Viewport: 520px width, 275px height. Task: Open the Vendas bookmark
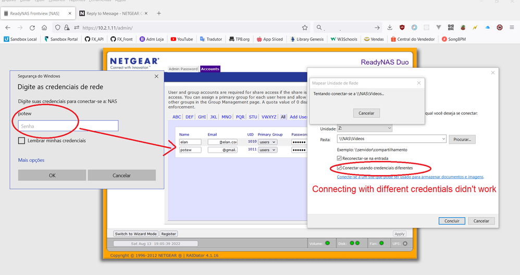[x=374, y=39]
